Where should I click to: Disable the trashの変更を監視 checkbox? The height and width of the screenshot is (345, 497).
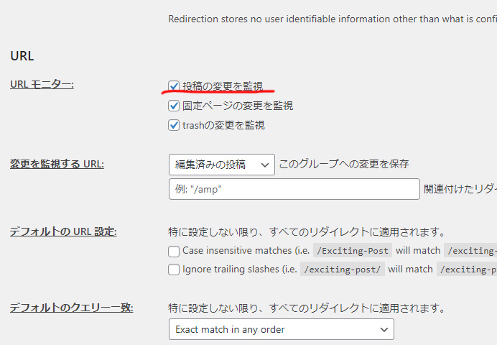(x=174, y=125)
